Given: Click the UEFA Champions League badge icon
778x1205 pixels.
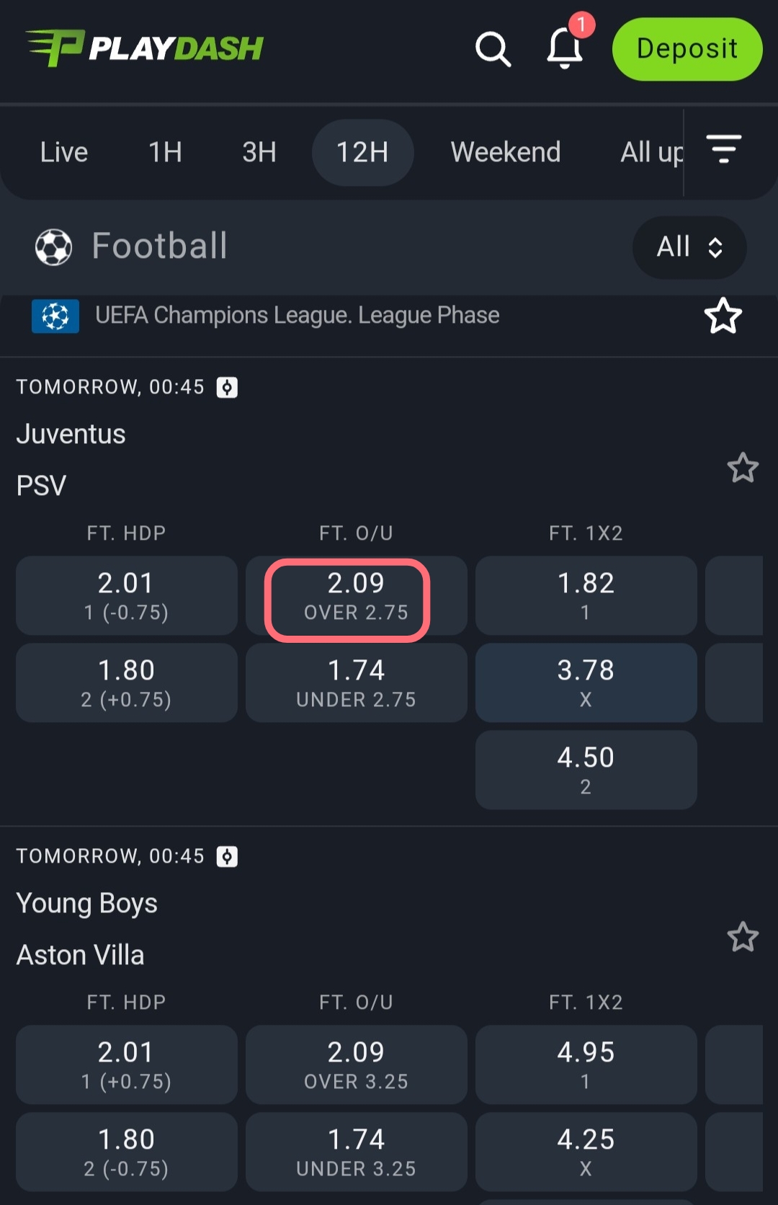Looking at the screenshot, I should point(55,316).
